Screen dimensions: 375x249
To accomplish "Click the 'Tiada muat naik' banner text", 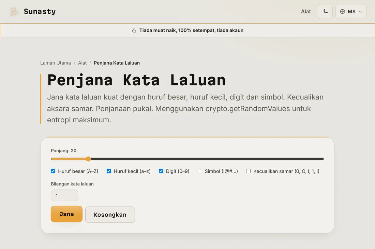I will [191, 30].
